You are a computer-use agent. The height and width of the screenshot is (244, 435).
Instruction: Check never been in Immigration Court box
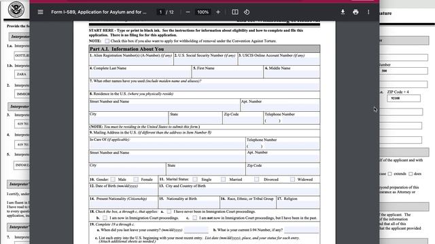point(169,211)
